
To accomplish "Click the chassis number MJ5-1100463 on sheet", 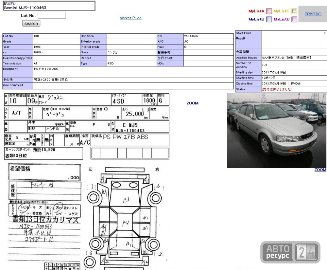I will 130,131.
